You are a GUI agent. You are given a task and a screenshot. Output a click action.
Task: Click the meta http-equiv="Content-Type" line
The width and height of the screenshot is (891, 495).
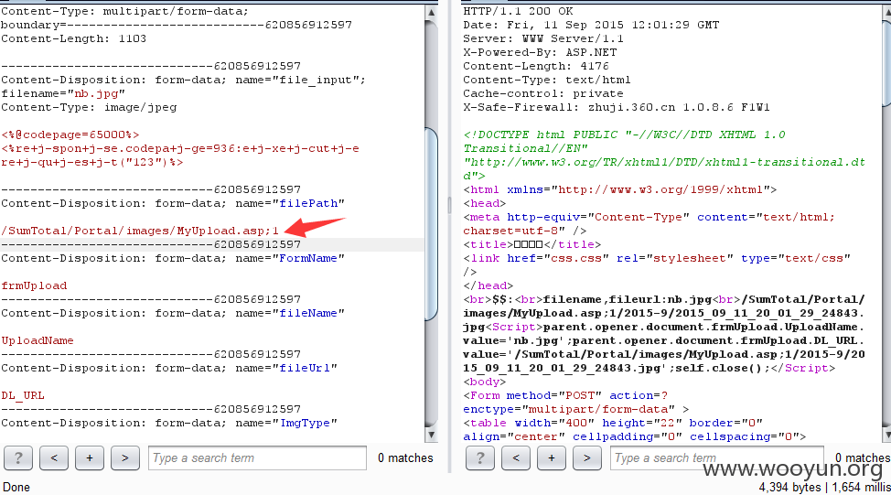[x=649, y=217]
